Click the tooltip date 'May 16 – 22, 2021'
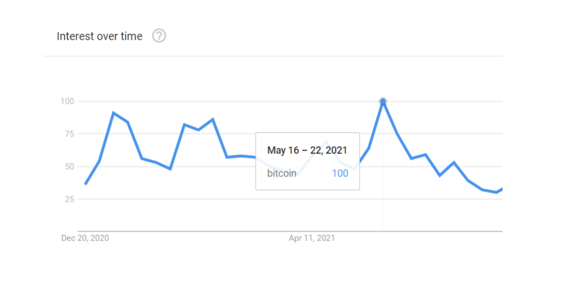572x282 pixels. [x=307, y=150]
